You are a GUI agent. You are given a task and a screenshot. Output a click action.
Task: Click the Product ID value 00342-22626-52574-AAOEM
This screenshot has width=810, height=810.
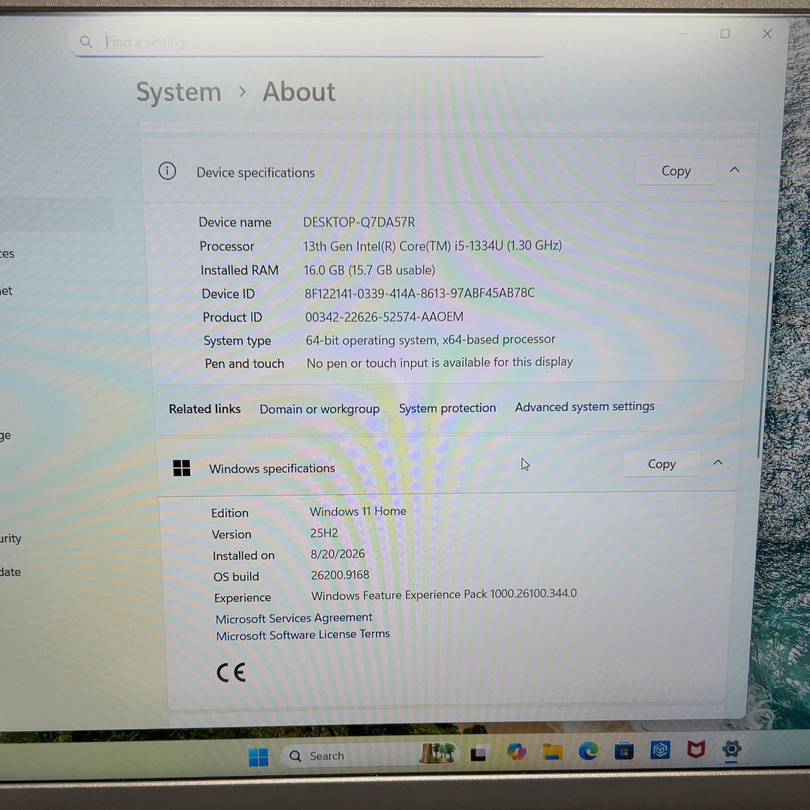pos(384,317)
